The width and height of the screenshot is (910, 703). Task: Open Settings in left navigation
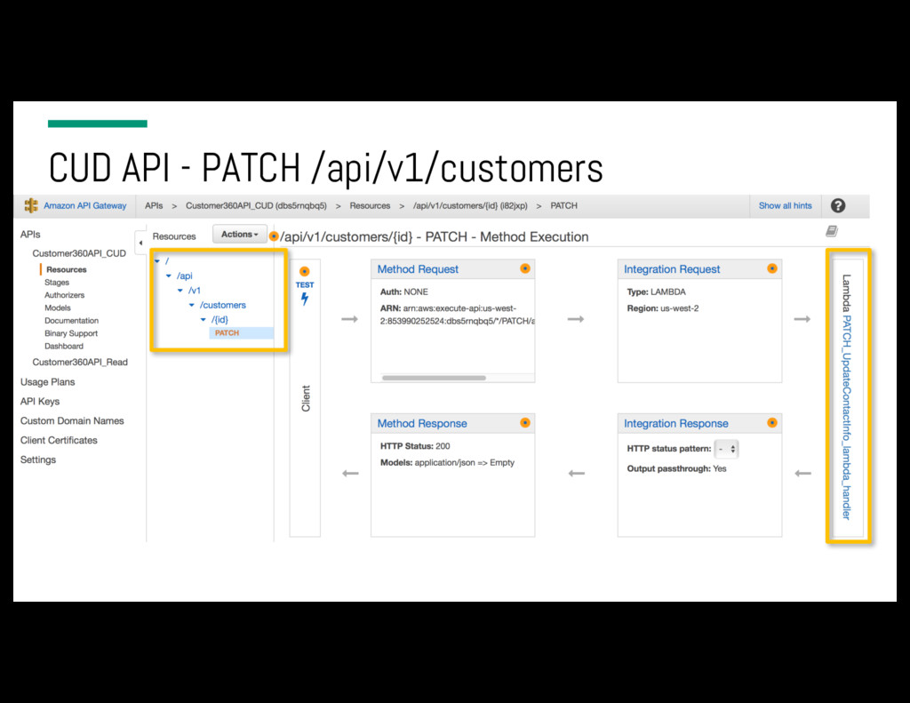coord(37,459)
